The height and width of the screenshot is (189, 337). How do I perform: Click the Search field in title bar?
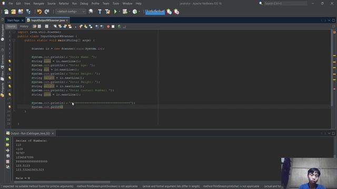[285, 4]
